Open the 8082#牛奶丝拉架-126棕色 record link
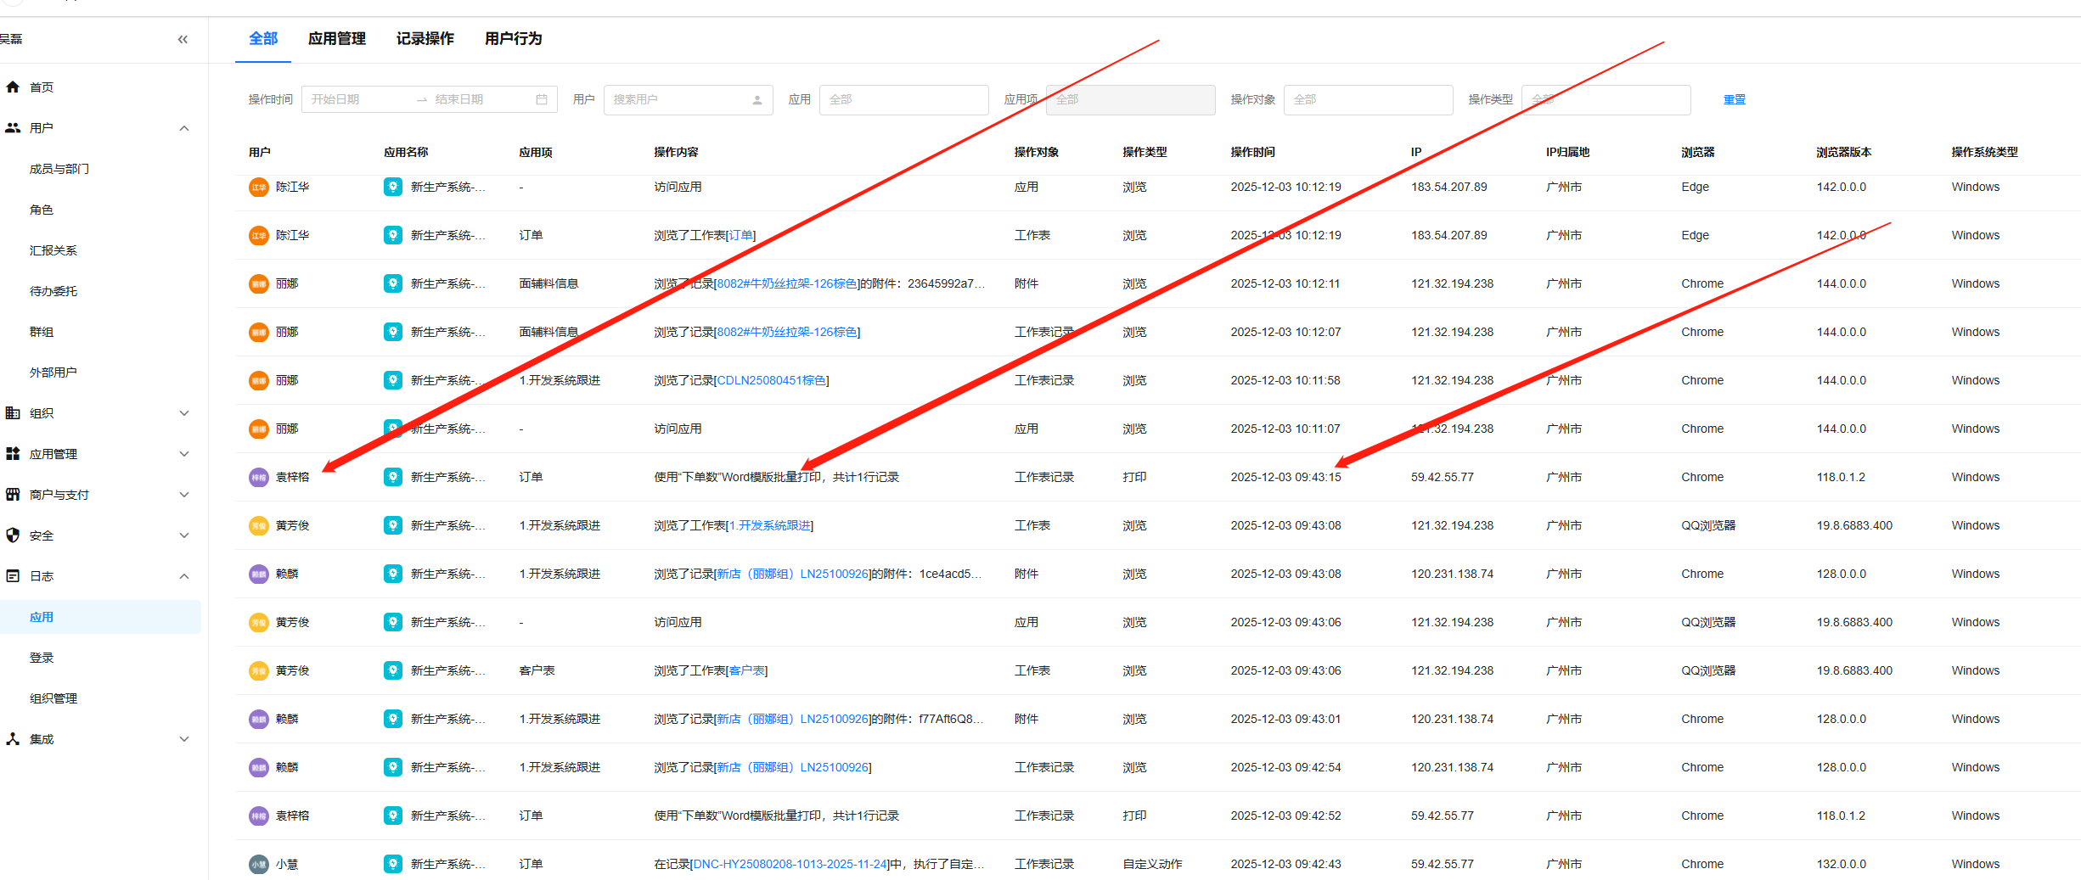2081x880 pixels. point(787,333)
